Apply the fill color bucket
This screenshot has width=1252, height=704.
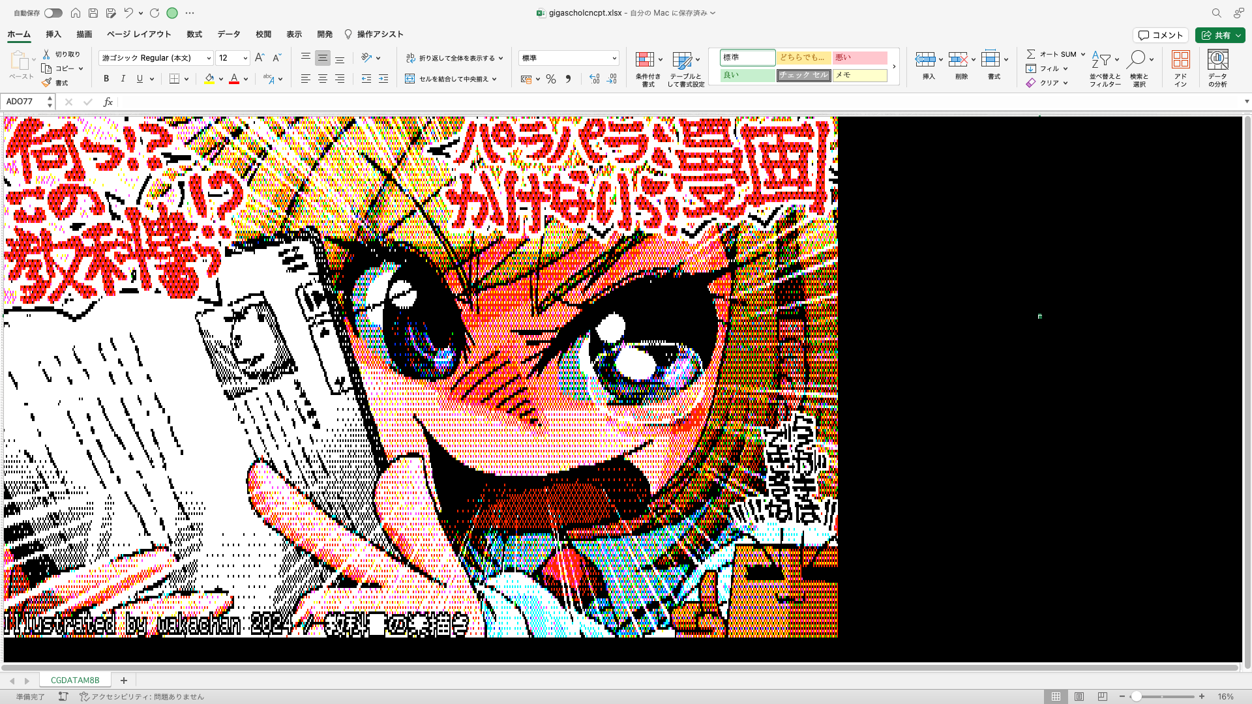click(209, 79)
